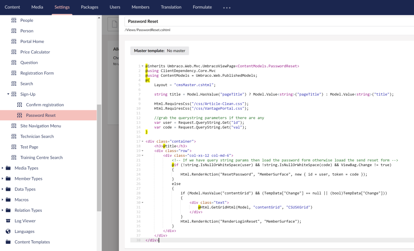Image resolution: width=414 pixels, height=251 pixels.
Task: Click the Registration Form document type icon
Action: (x=14, y=73)
